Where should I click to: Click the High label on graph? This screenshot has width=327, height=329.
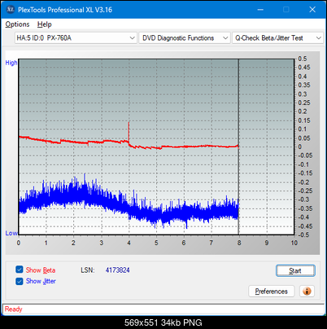(x=11, y=63)
